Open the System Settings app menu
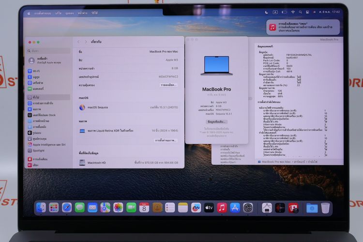Image resolution: width=363 pixels, height=242 pixels. point(43,14)
